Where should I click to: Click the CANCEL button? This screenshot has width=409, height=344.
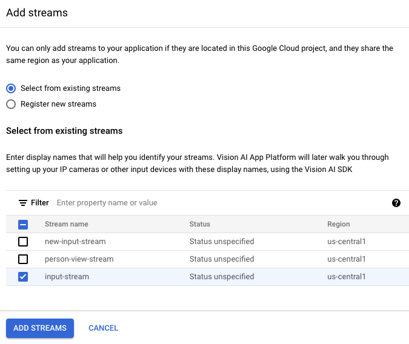tap(103, 328)
